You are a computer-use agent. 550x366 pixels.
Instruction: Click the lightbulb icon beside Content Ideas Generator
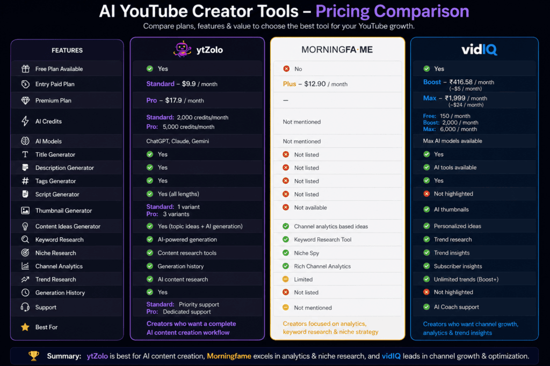[25, 226]
